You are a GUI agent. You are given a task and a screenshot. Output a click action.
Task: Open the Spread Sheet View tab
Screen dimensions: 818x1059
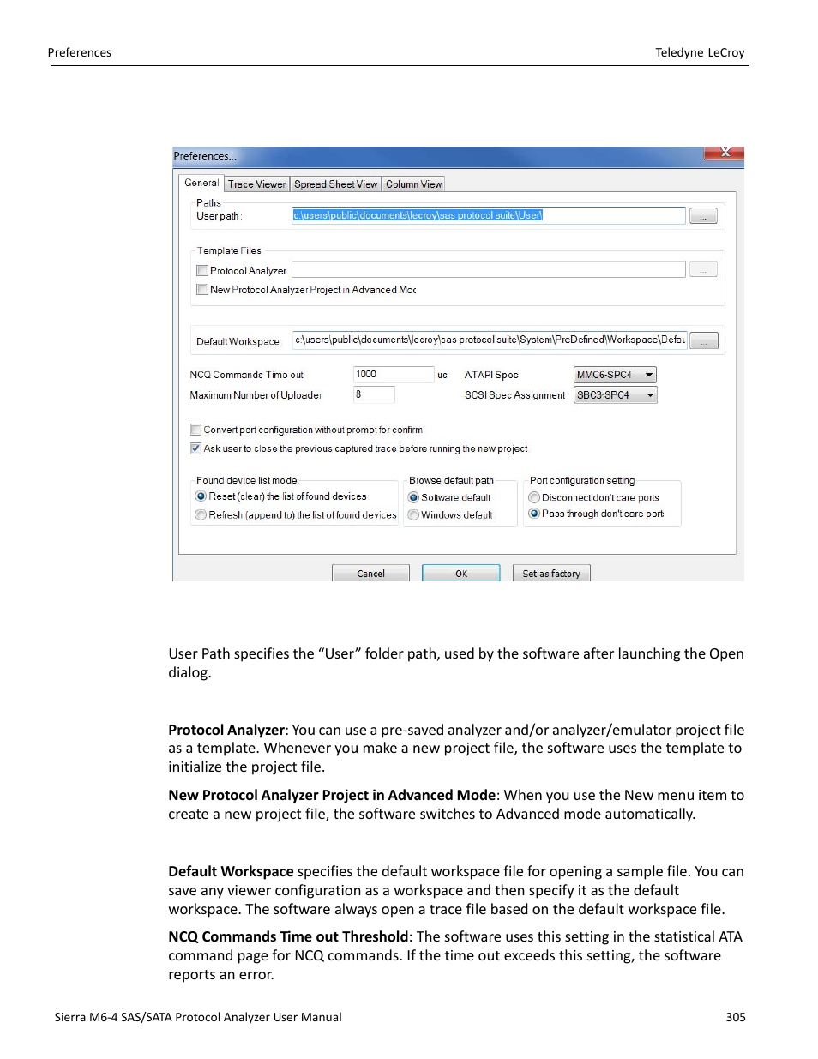tap(335, 184)
